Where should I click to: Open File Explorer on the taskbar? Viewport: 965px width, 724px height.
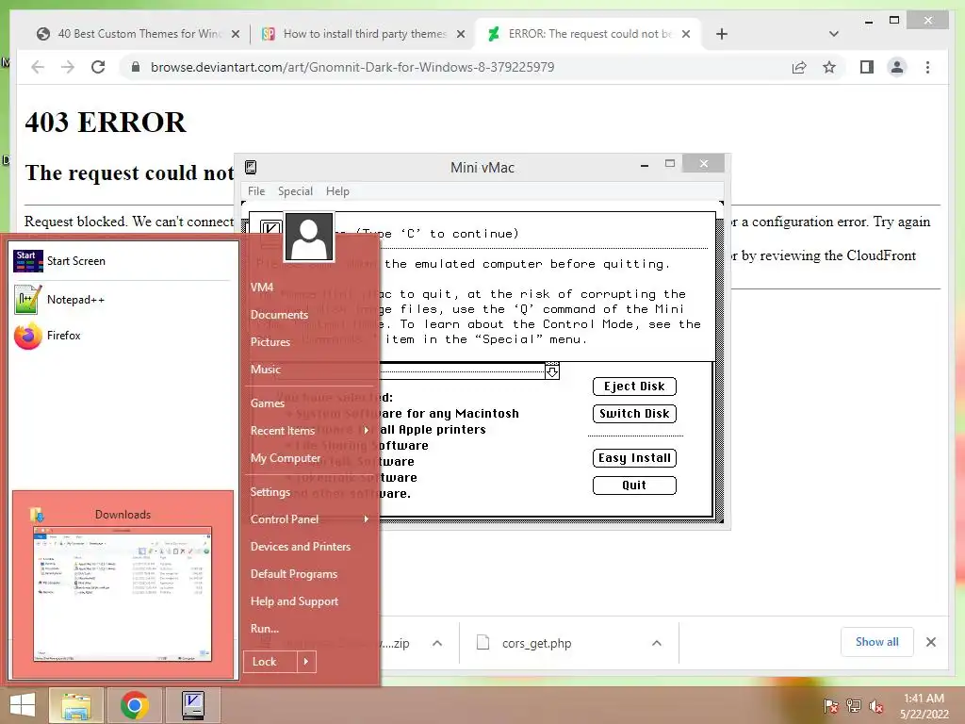[x=76, y=705]
